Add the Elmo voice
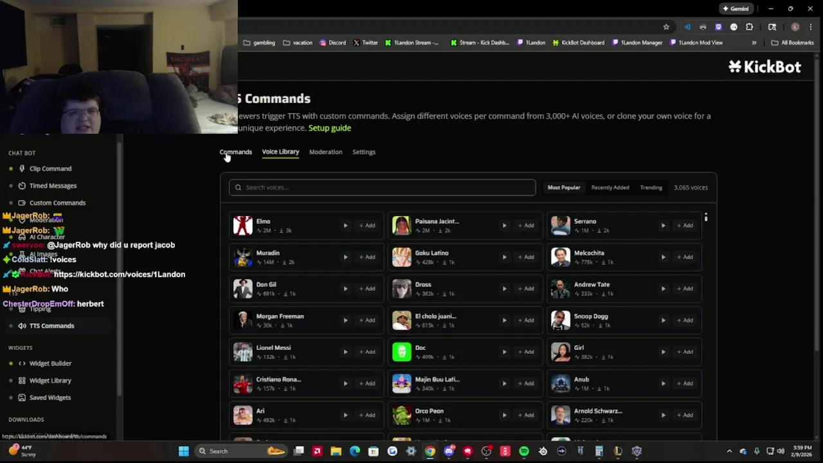 click(367, 226)
